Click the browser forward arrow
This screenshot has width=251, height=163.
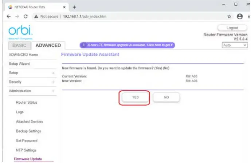pyautogui.click(x=17, y=16)
